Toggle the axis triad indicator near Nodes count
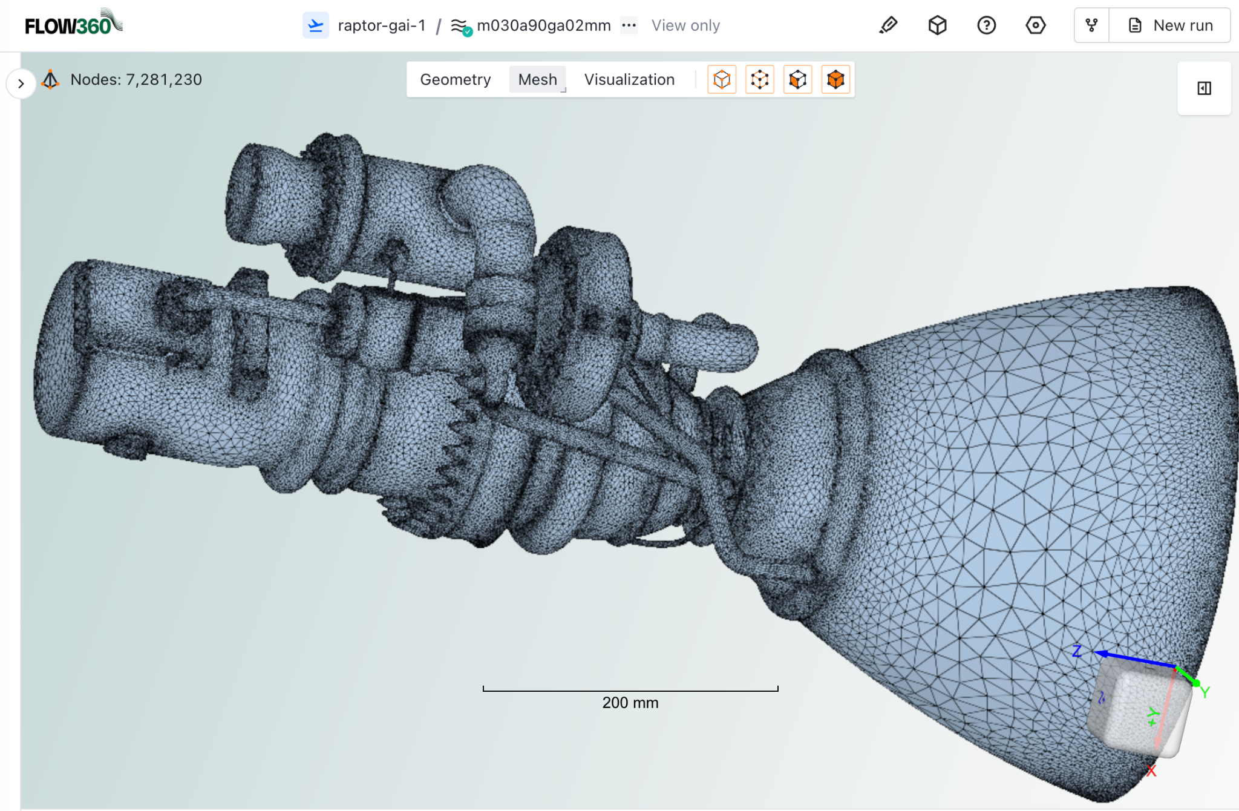Screen dimensions: 1239x811 [51, 79]
